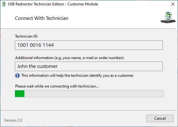Screen dimensions: 178x127
Task: Click 'Please wait while we connecting' status text
Action: coord(57,86)
